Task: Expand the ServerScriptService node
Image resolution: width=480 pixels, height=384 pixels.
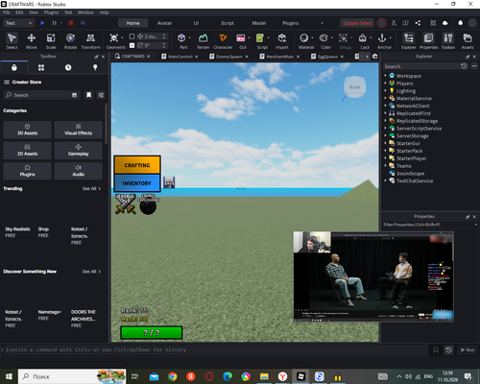Action: tap(385, 128)
